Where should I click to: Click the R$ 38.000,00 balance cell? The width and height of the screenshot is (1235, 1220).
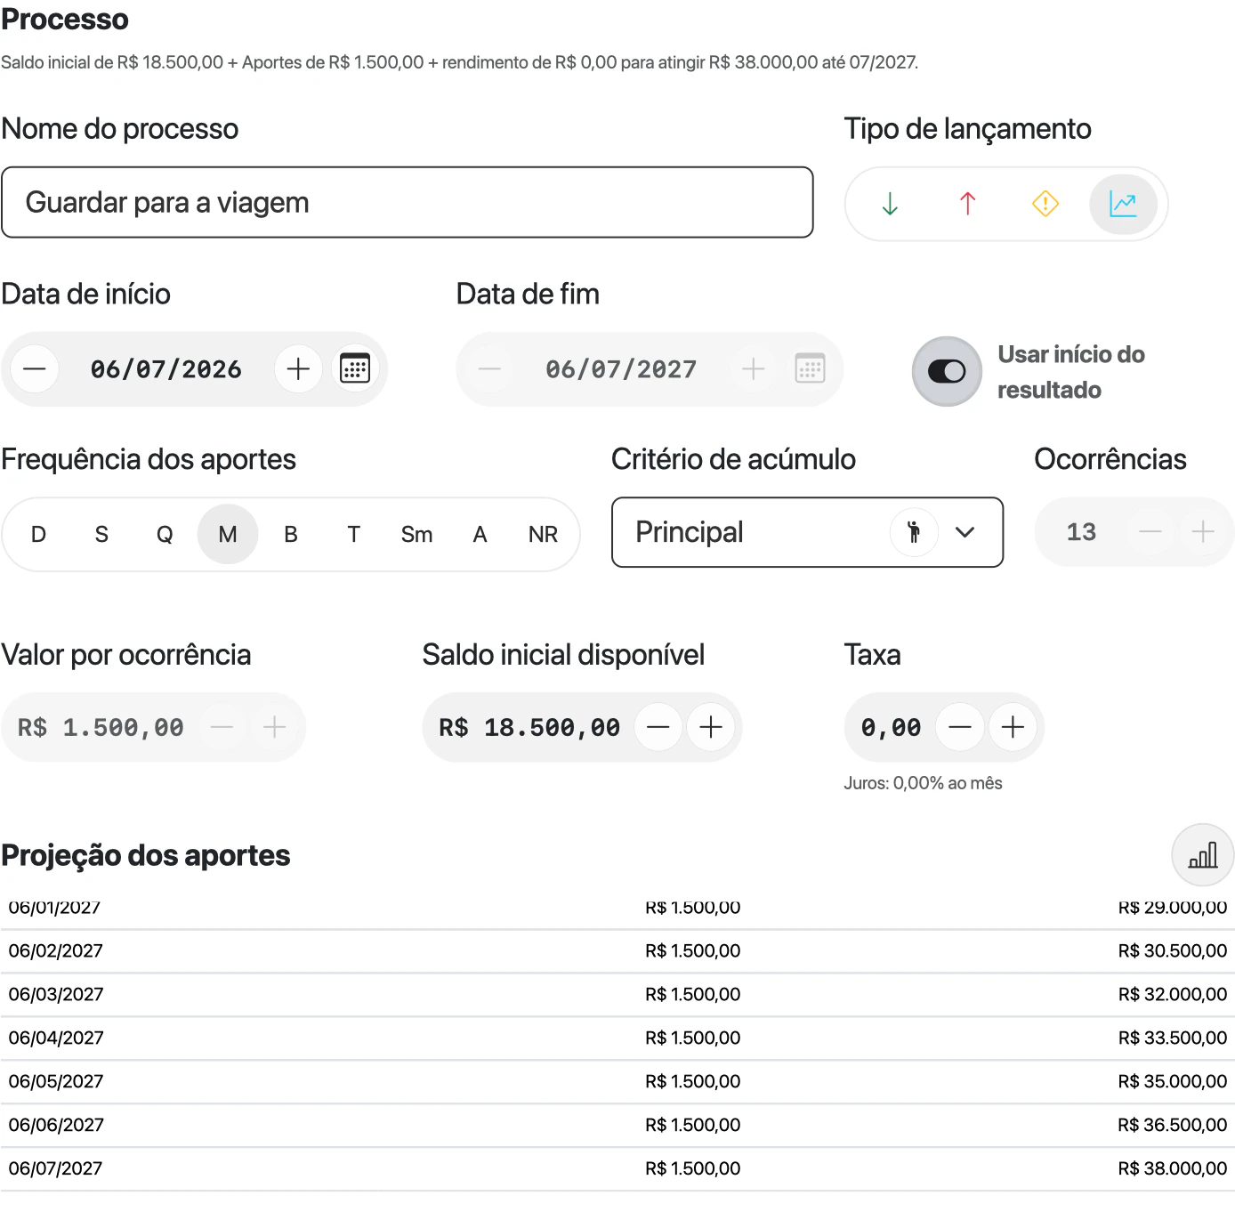[x=1173, y=1168]
